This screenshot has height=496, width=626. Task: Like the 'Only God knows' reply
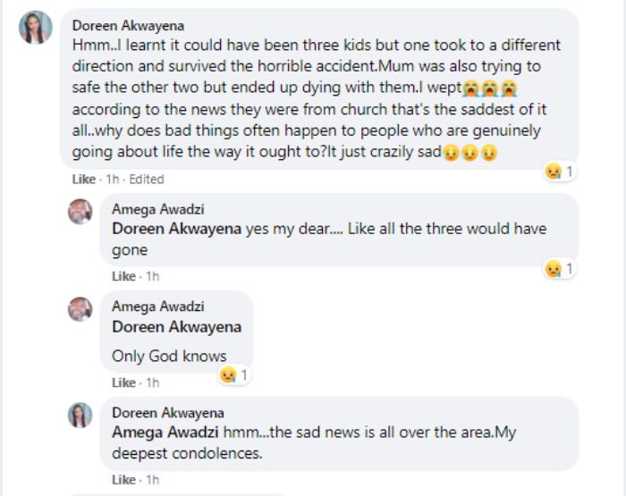[x=123, y=383]
